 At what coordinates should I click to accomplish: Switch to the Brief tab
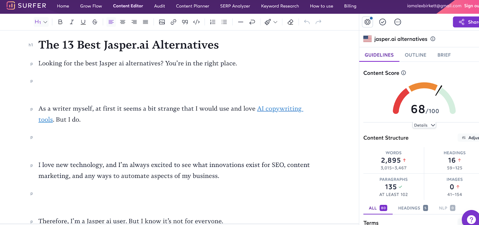(x=444, y=55)
